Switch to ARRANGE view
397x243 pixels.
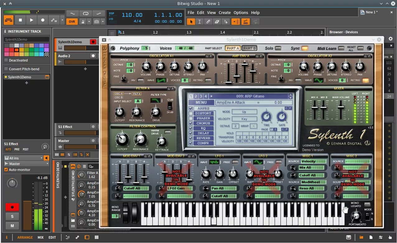click(x=25, y=237)
